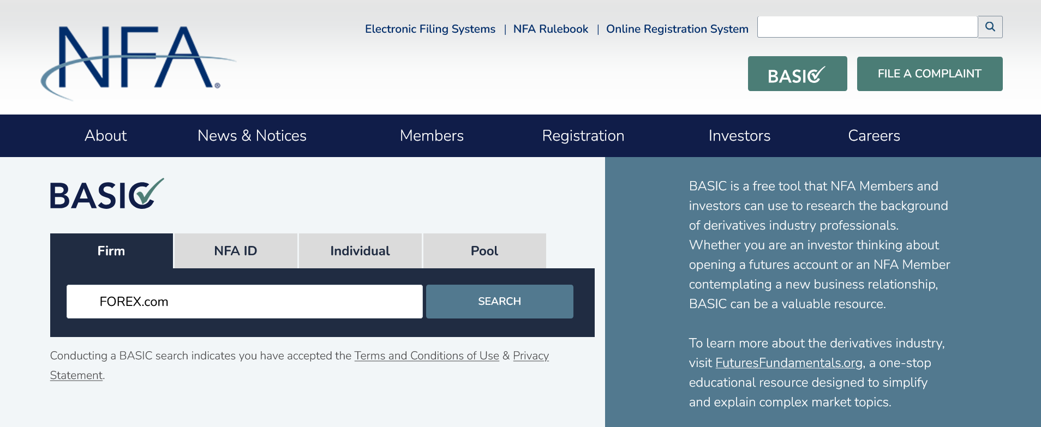
Task: Click the green BASIC checkmark button
Action: [x=797, y=74]
